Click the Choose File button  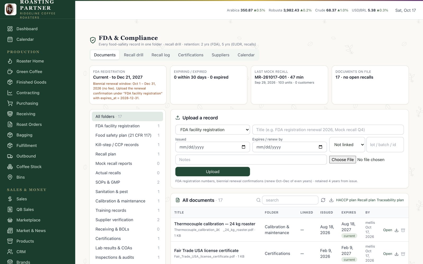click(343, 160)
